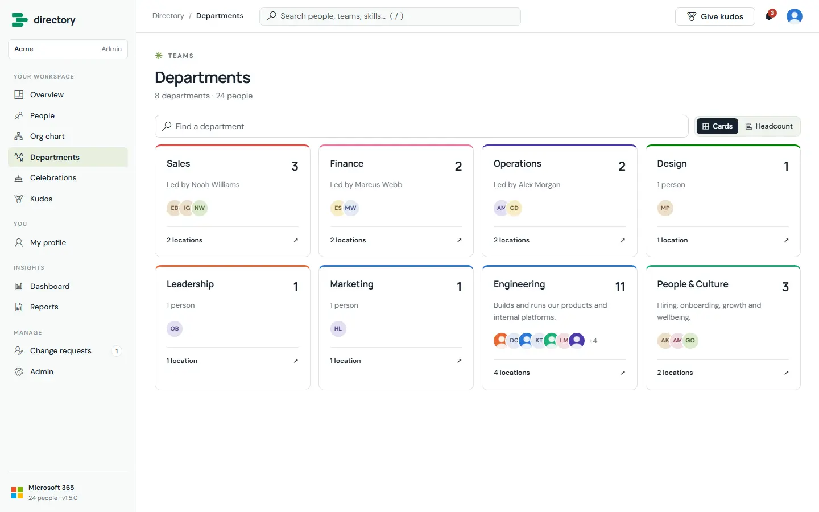
Task: Click the Celebrations cake icon
Action: pos(19,178)
